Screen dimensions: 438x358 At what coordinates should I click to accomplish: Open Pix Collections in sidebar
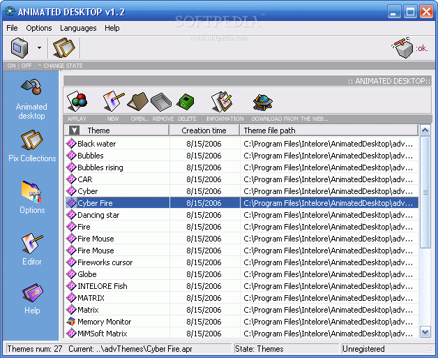(32, 146)
